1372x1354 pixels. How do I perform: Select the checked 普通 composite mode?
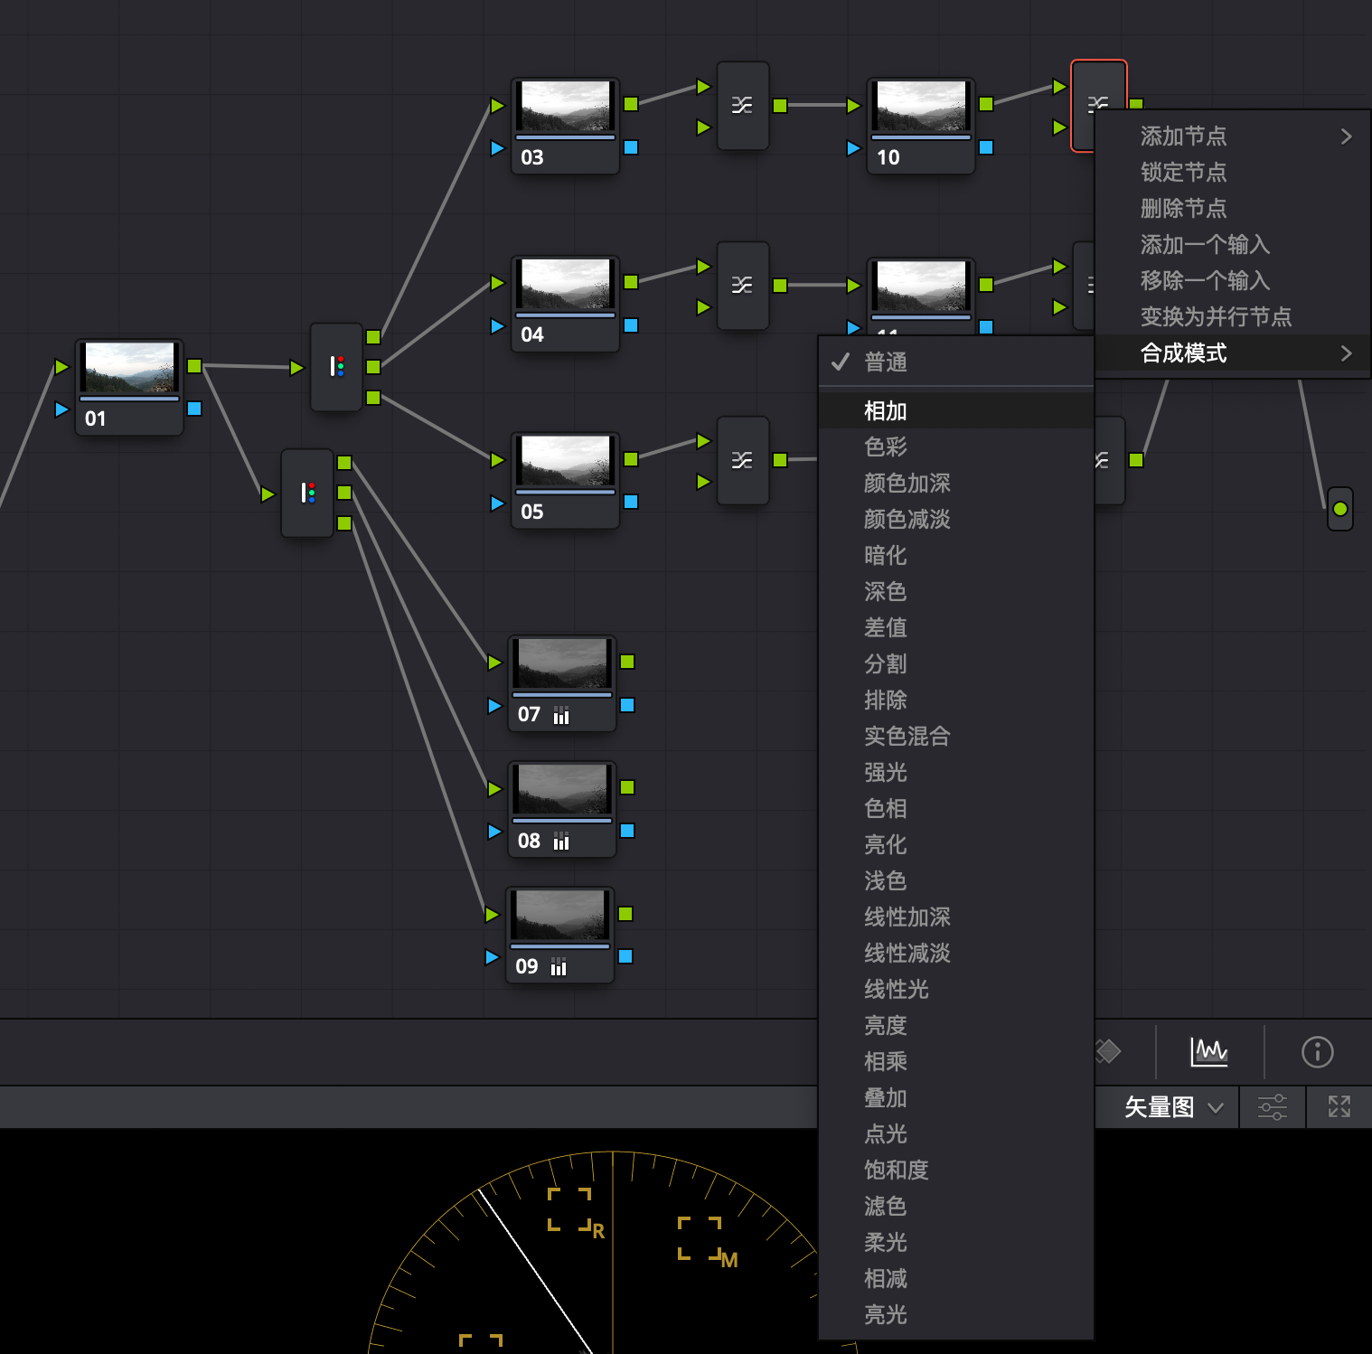pyautogui.click(x=886, y=362)
